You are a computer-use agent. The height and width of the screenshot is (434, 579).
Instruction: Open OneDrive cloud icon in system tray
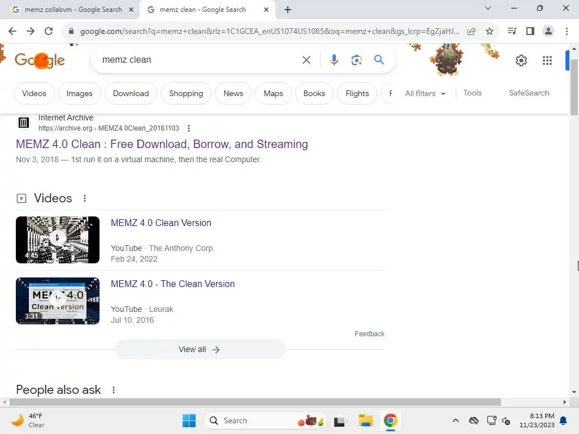click(x=474, y=420)
